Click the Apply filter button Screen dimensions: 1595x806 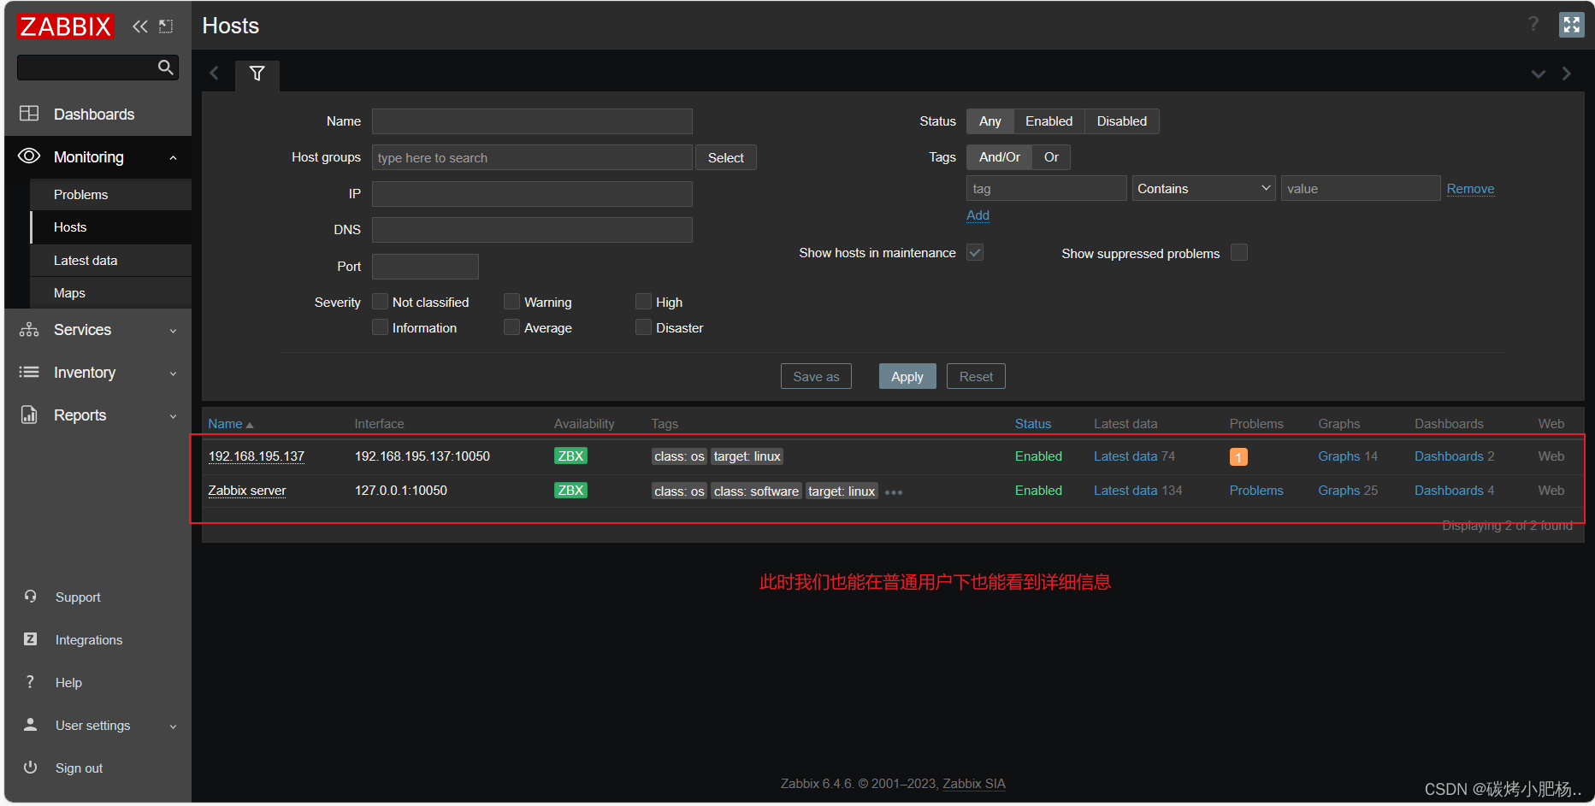click(907, 377)
